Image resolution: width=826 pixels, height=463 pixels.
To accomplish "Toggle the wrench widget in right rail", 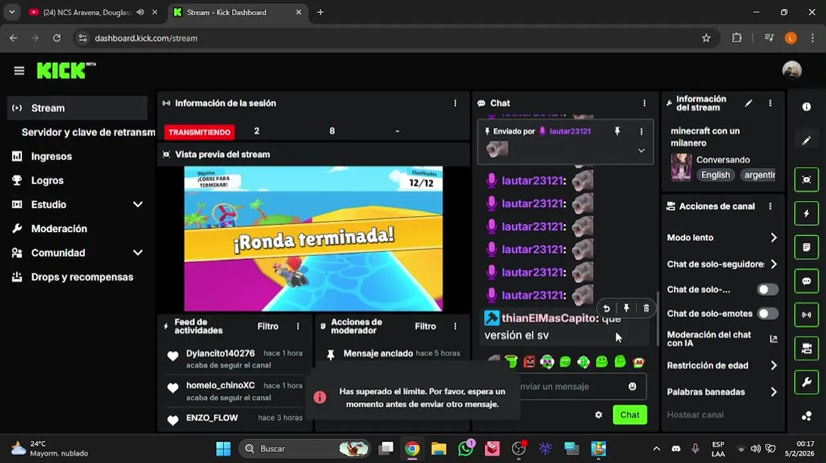I will pyautogui.click(x=807, y=383).
